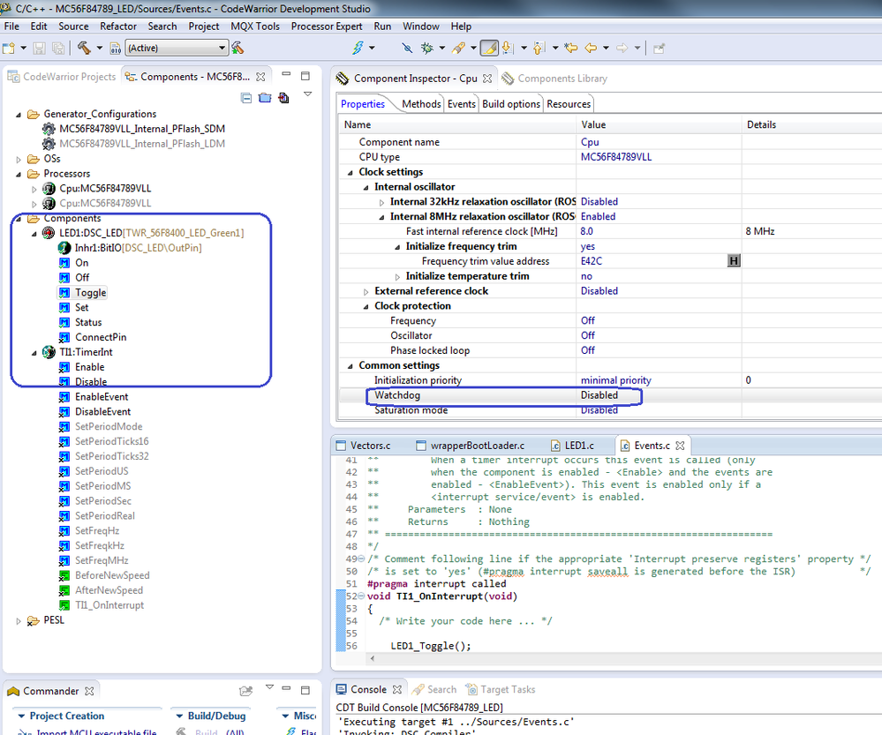The width and height of the screenshot is (882, 735).
Task: Open the LED1.c editor tab
Action: pyautogui.click(x=577, y=446)
